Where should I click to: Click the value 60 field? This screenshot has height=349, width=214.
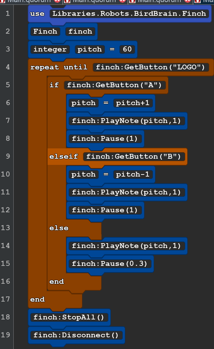(x=127, y=49)
